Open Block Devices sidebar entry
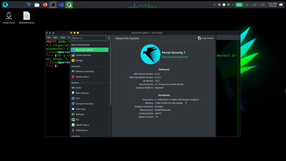This screenshot has height=161, width=286. 90,93
